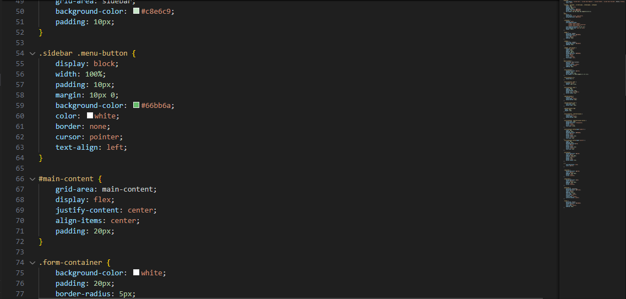Image resolution: width=626 pixels, height=299 pixels.
Task: Click the green #66bb6a color swatch
Action: pos(137,106)
